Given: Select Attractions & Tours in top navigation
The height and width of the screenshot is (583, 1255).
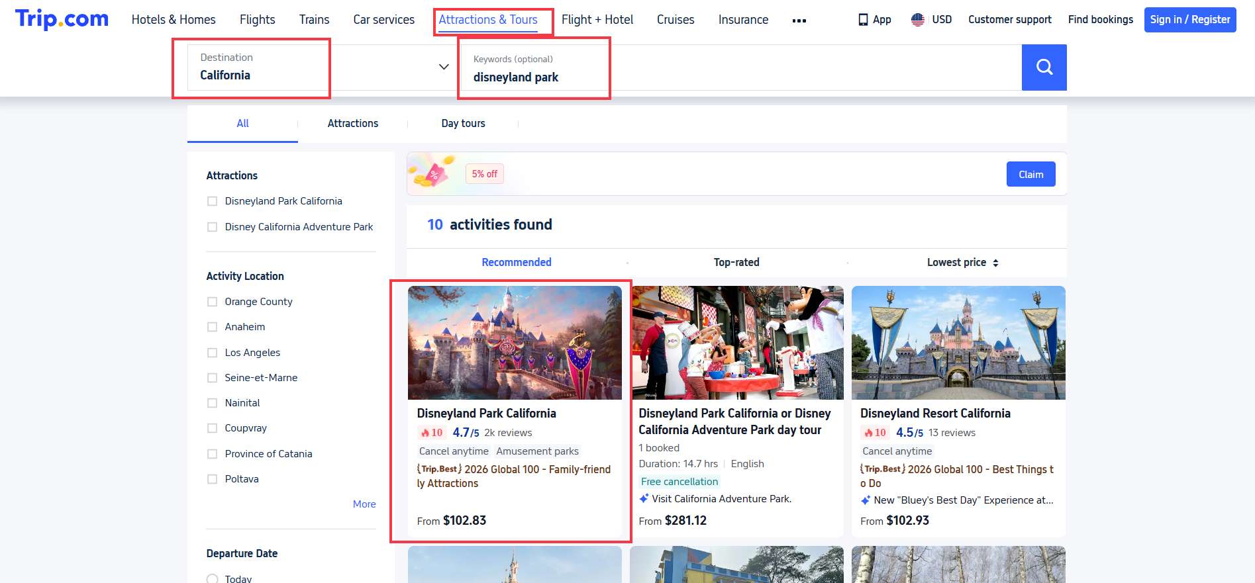Looking at the screenshot, I should (x=488, y=20).
